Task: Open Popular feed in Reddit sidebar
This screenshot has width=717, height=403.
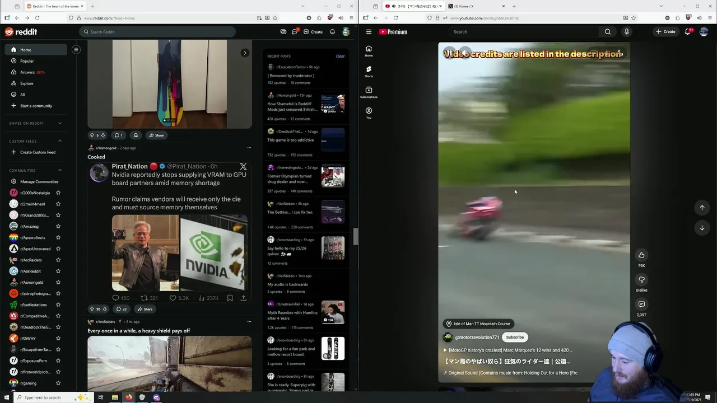Action: point(36,61)
